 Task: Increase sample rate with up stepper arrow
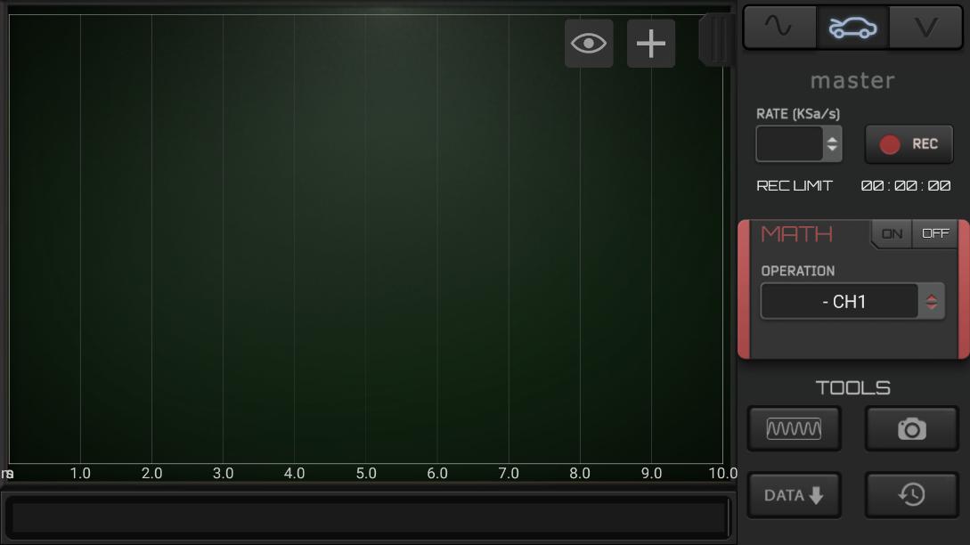pyautogui.click(x=832, y=137)
